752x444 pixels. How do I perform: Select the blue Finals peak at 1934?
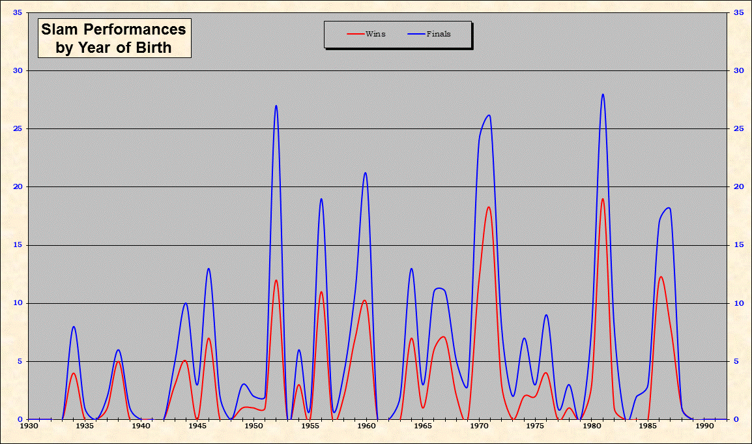(x=74, y=327)
